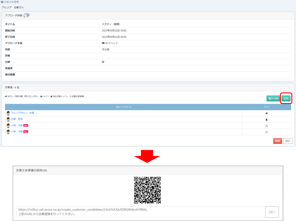Click the 修正 edit button
The width and height of the screenshot is (296, 221).
288,141
